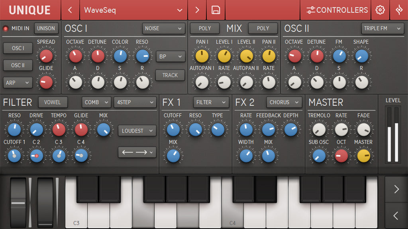Click the diamond logo icon top right
This screenshot has width=408, height=229.
click(x=400, y=10)
